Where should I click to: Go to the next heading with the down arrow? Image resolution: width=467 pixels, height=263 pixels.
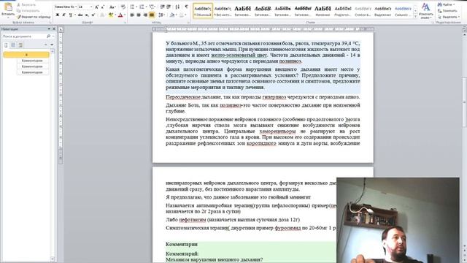[52, 45]
